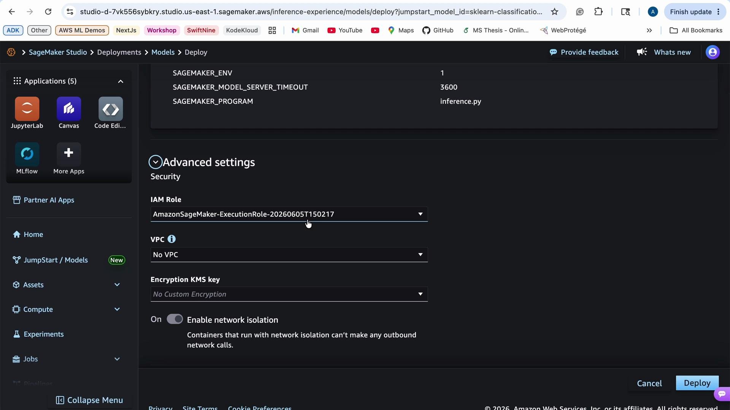Viewport: 730px width, 410px height.
Task: Click the Deploy button
Action: 697,383
